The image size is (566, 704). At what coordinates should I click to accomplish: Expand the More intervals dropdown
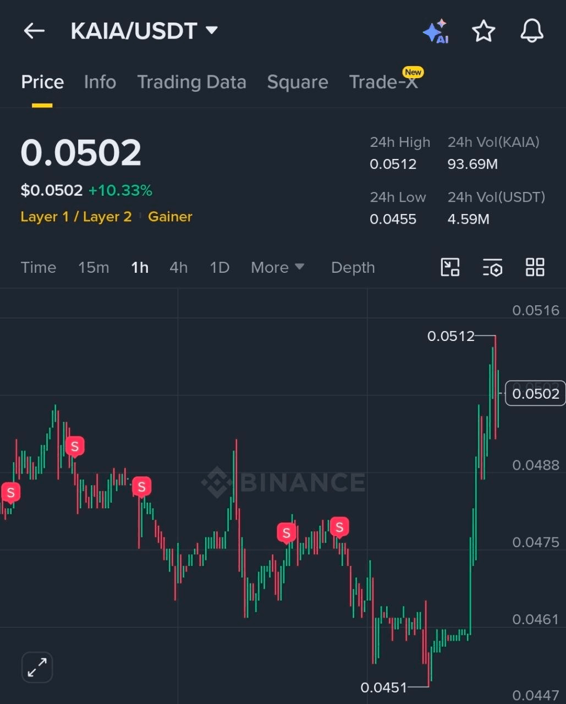coord(277,268)
